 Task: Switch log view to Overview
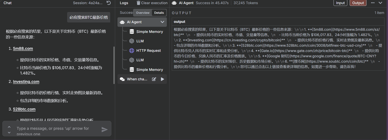tap(143, 13)
